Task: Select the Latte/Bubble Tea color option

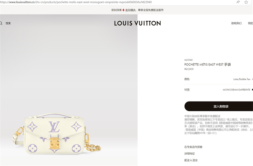Action: click(x=242, y=79)
